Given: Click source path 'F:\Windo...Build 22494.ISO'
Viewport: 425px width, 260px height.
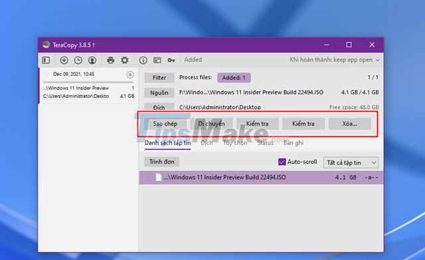Looking at the screenshot, I should [x=251, y=92].
